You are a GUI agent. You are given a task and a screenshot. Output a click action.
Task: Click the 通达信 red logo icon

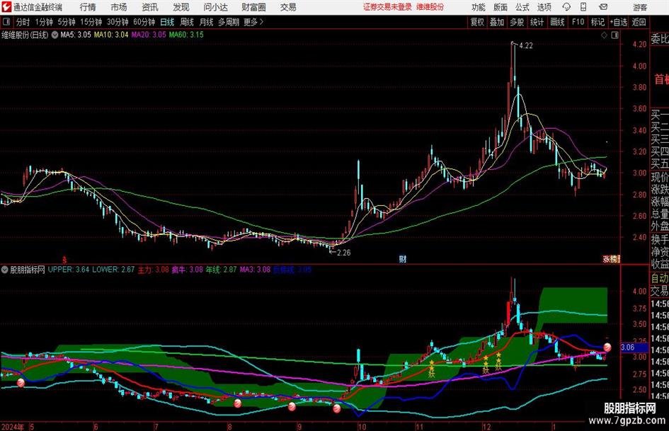coord(6,7)
